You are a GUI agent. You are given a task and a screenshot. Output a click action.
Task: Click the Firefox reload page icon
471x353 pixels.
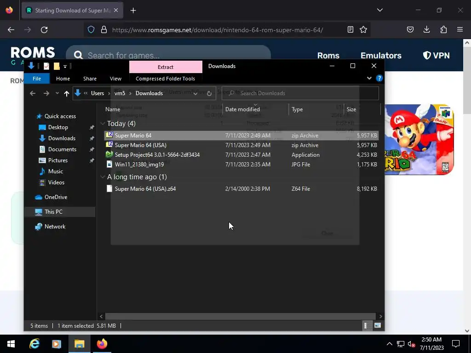tap(44, 30)
